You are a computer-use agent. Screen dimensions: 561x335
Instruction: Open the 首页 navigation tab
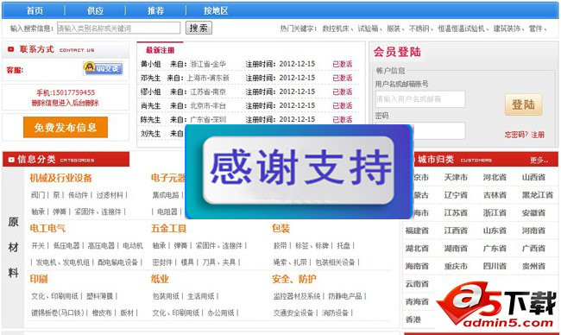pyautogui.click(x=35, y=10)
